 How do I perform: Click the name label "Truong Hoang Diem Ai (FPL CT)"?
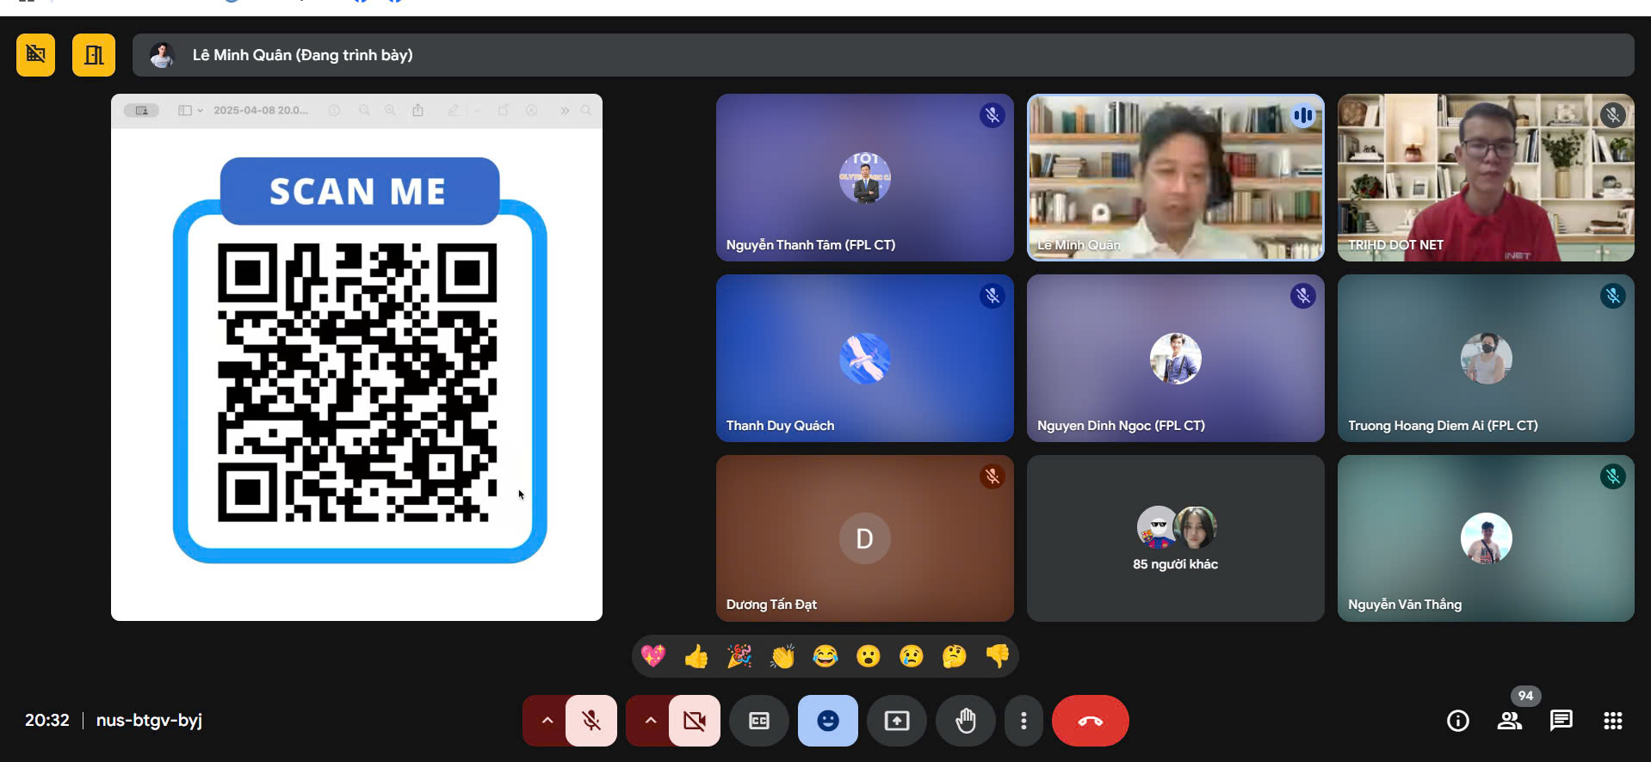click(1443, 426)
